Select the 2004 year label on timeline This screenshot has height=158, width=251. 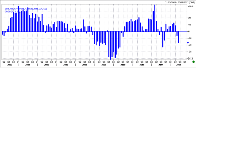point(27,65)
